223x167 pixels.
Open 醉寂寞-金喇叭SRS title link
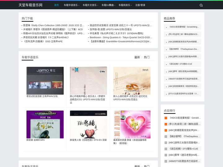point(36,140)
